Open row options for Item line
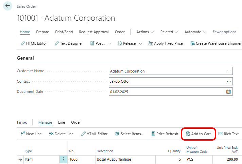Screen dimensions: 242x164 pyautogui.click(x=63, y=159)
